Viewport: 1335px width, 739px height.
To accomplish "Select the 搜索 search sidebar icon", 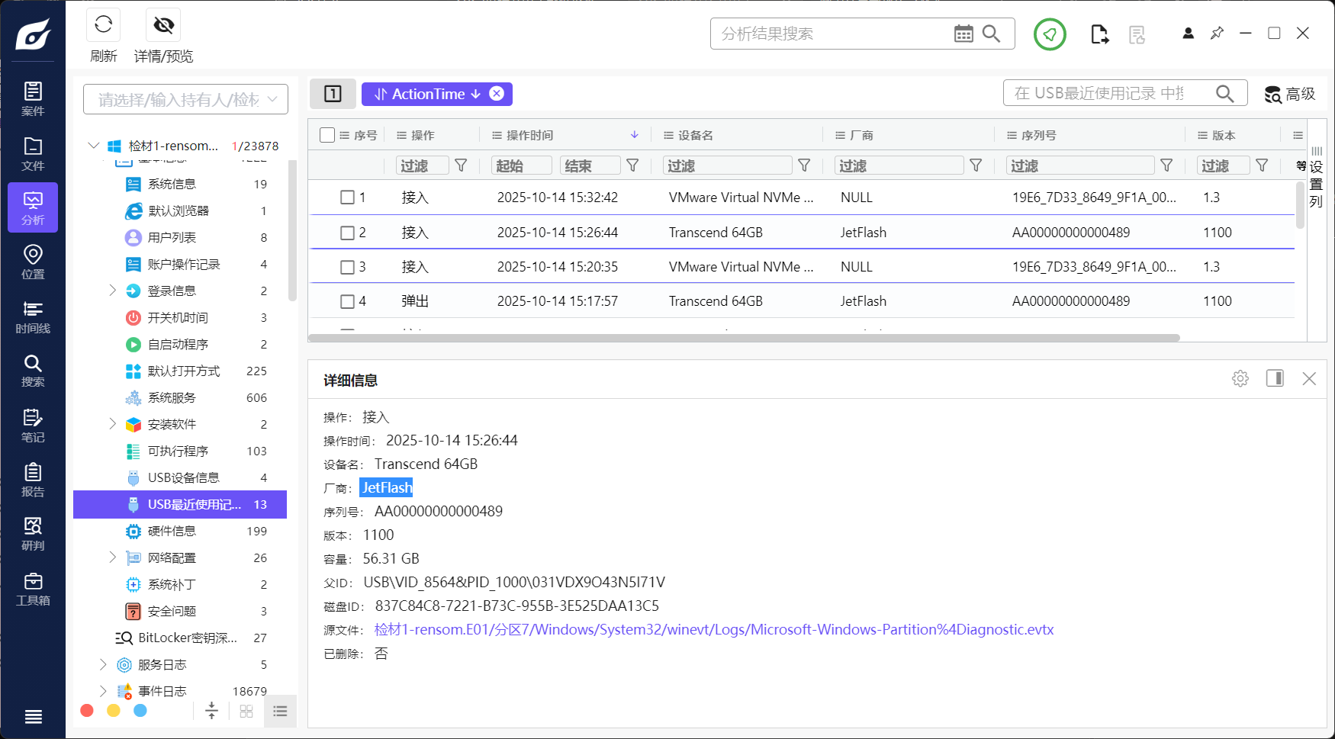I will point(33,370).
